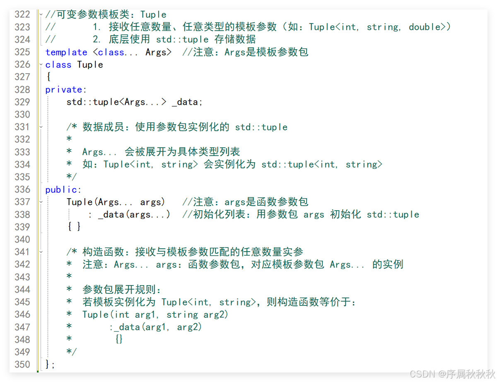The width and height of the screenshot is (497, 382).
Task: Click comment '数据成员：使用参数包实例化的 std::tuple'
Action: click(x=185, y=127)
